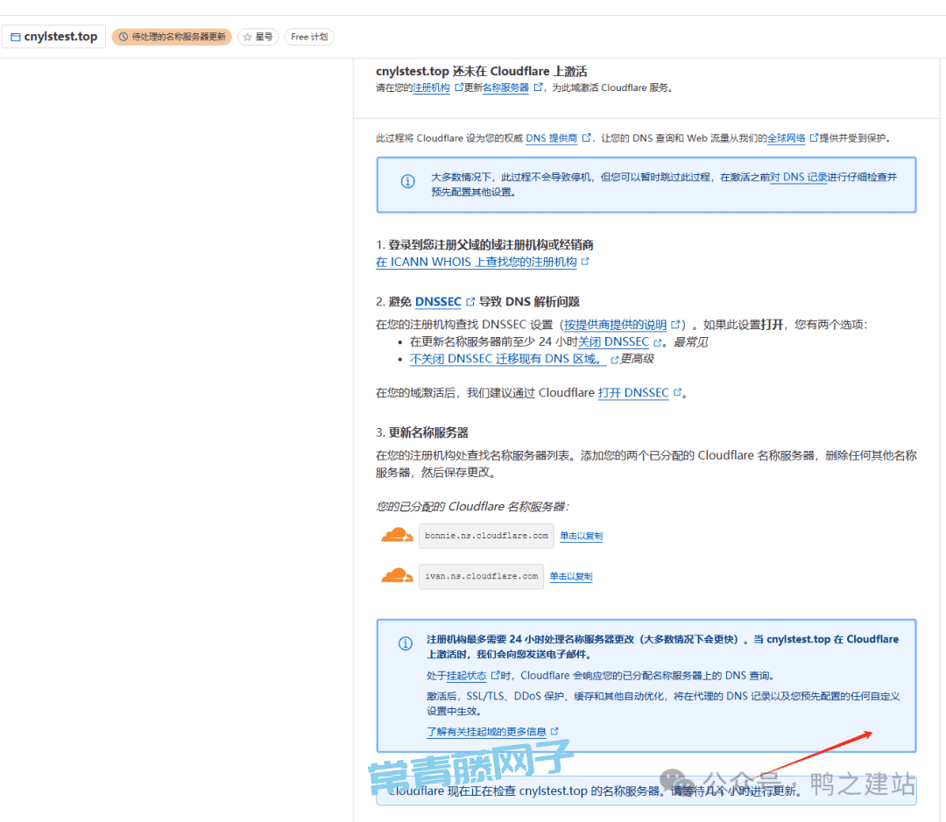The width and height of the screenshot is (946, 822).
Task: Click heading 1. 登录到您注册父域的域注册机构或经销商
Action: tap(484, 245)
